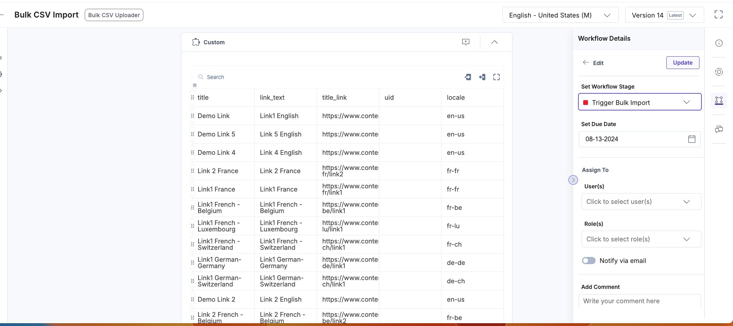Viewport: 733px width, 326px height.
Task: Open the select role(s) dropdown
Action: pyautogui.click(x=642, y=239)
